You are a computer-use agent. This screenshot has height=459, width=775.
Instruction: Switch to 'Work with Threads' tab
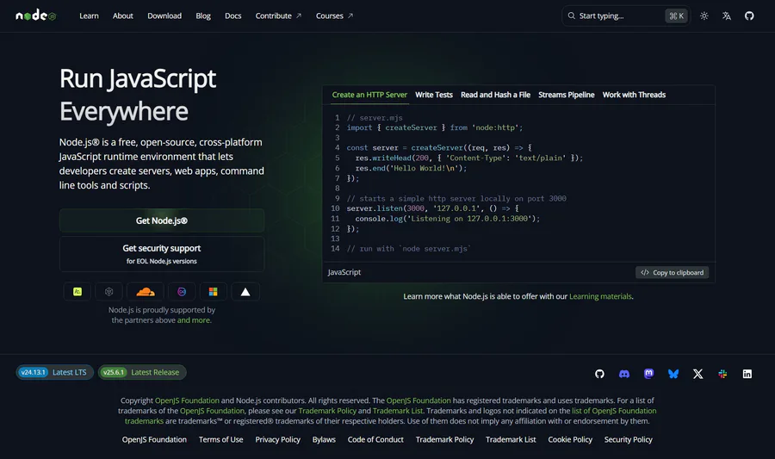[634, 95]
